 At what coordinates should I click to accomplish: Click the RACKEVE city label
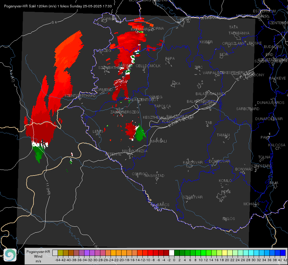coord(277,78)
